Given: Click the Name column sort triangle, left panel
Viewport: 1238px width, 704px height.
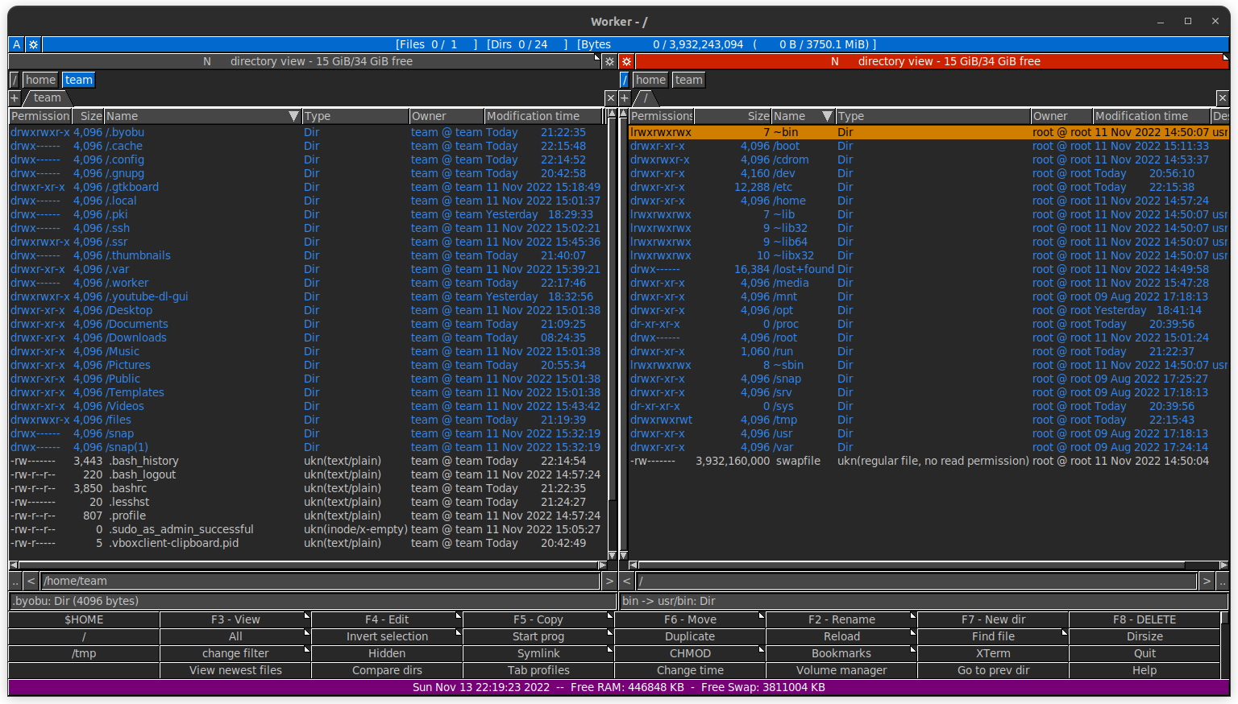Looking at the screenshot, I should 293,115.
